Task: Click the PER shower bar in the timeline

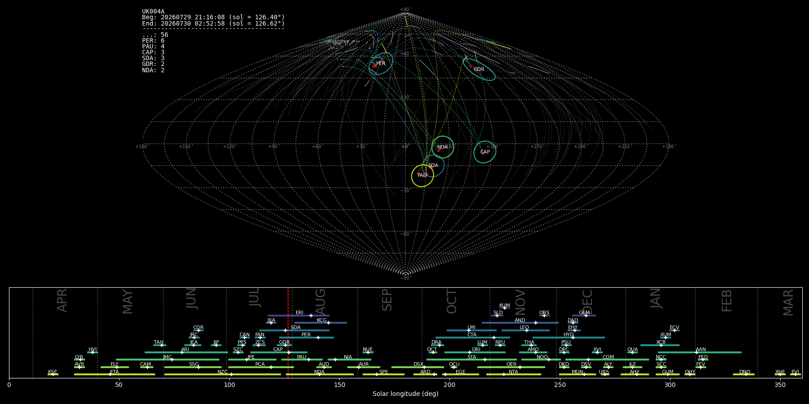Action: 307,338
